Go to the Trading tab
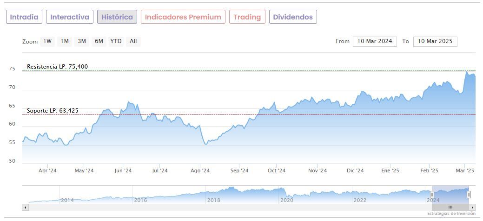 (247, 17)
